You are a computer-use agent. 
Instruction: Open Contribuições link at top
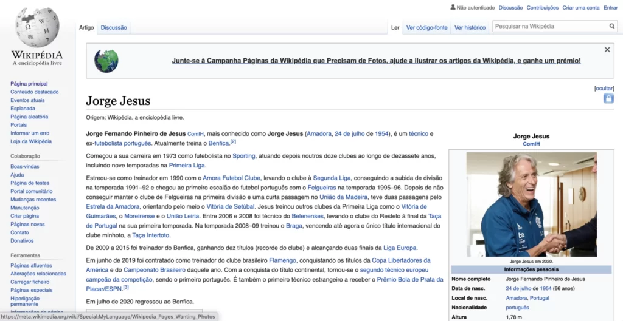coord(542,7)
